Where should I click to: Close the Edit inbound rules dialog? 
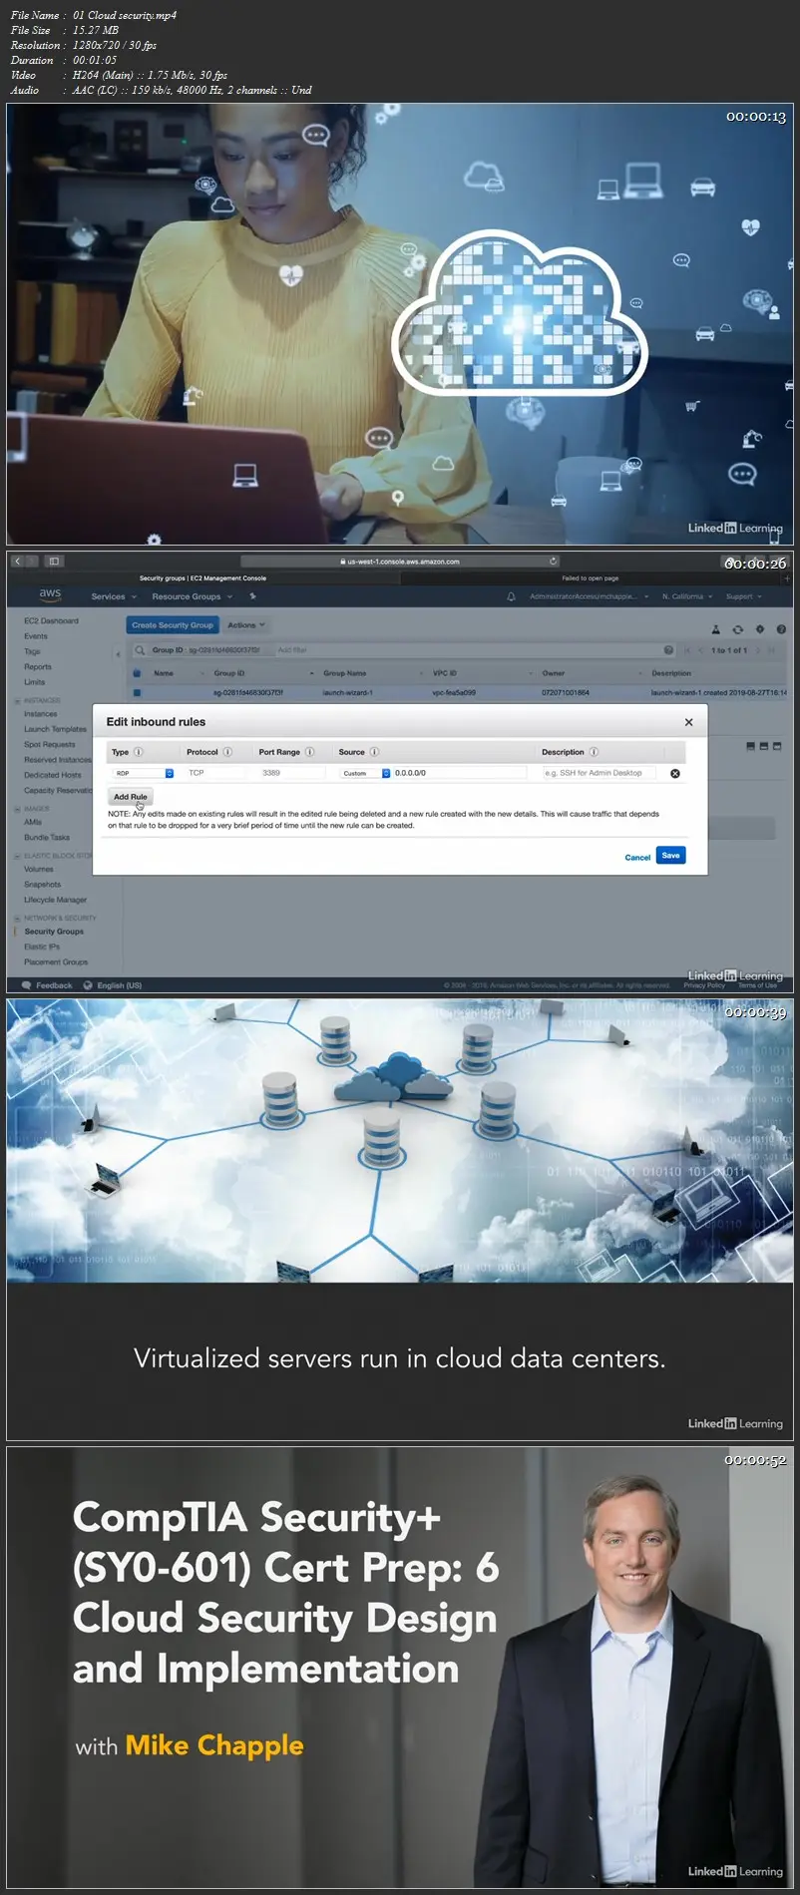688,722
